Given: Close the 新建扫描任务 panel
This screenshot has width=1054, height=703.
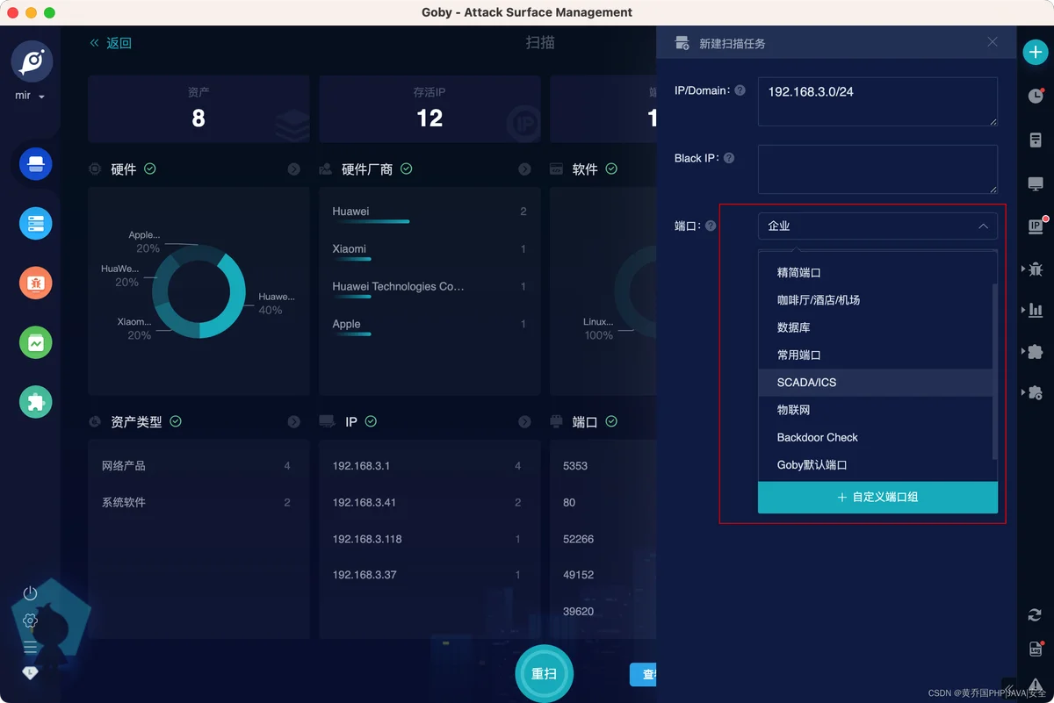Looking at the screenshot, I should [x=993, y=42].
